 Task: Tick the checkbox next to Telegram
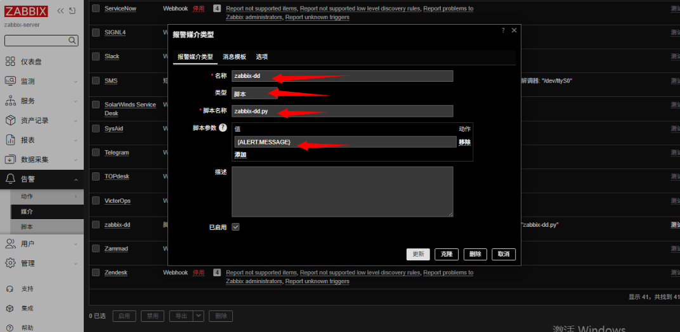click(x=96, y=153)
